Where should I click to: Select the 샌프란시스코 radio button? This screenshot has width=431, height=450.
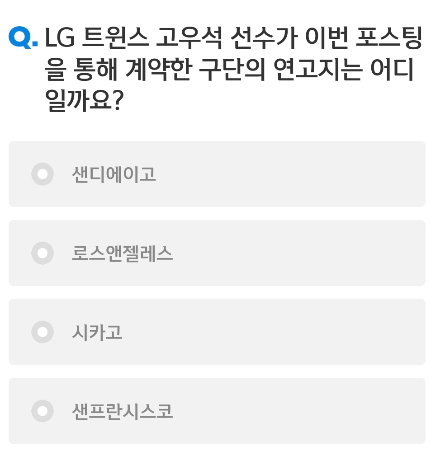coord(43,411)
